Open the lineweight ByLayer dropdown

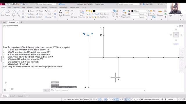point(139,14)
